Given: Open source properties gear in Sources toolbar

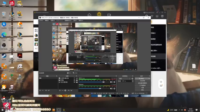Looking at the screenshot, I should pyautogui.click(x=65, y=90).
